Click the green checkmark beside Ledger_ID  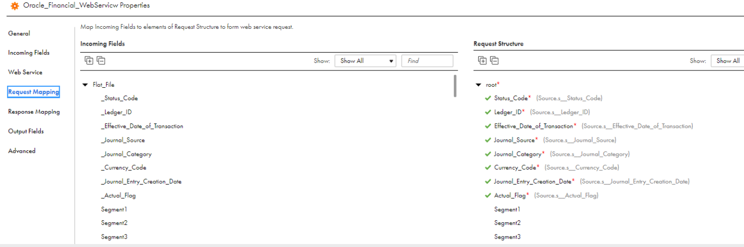pos(488,112)
